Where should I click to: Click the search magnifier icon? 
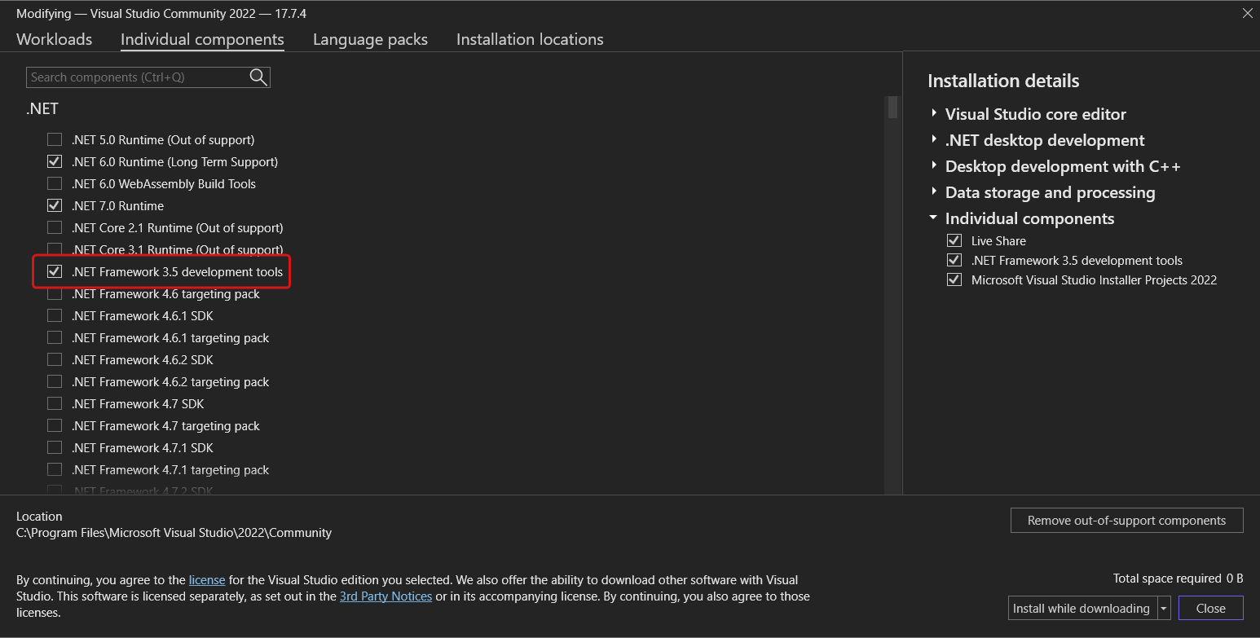258,77
